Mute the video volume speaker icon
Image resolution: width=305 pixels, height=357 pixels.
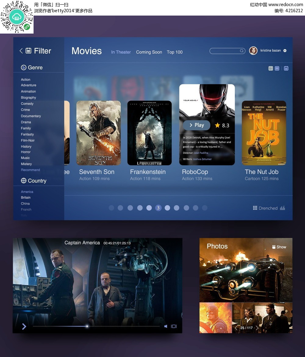point(166,326)
